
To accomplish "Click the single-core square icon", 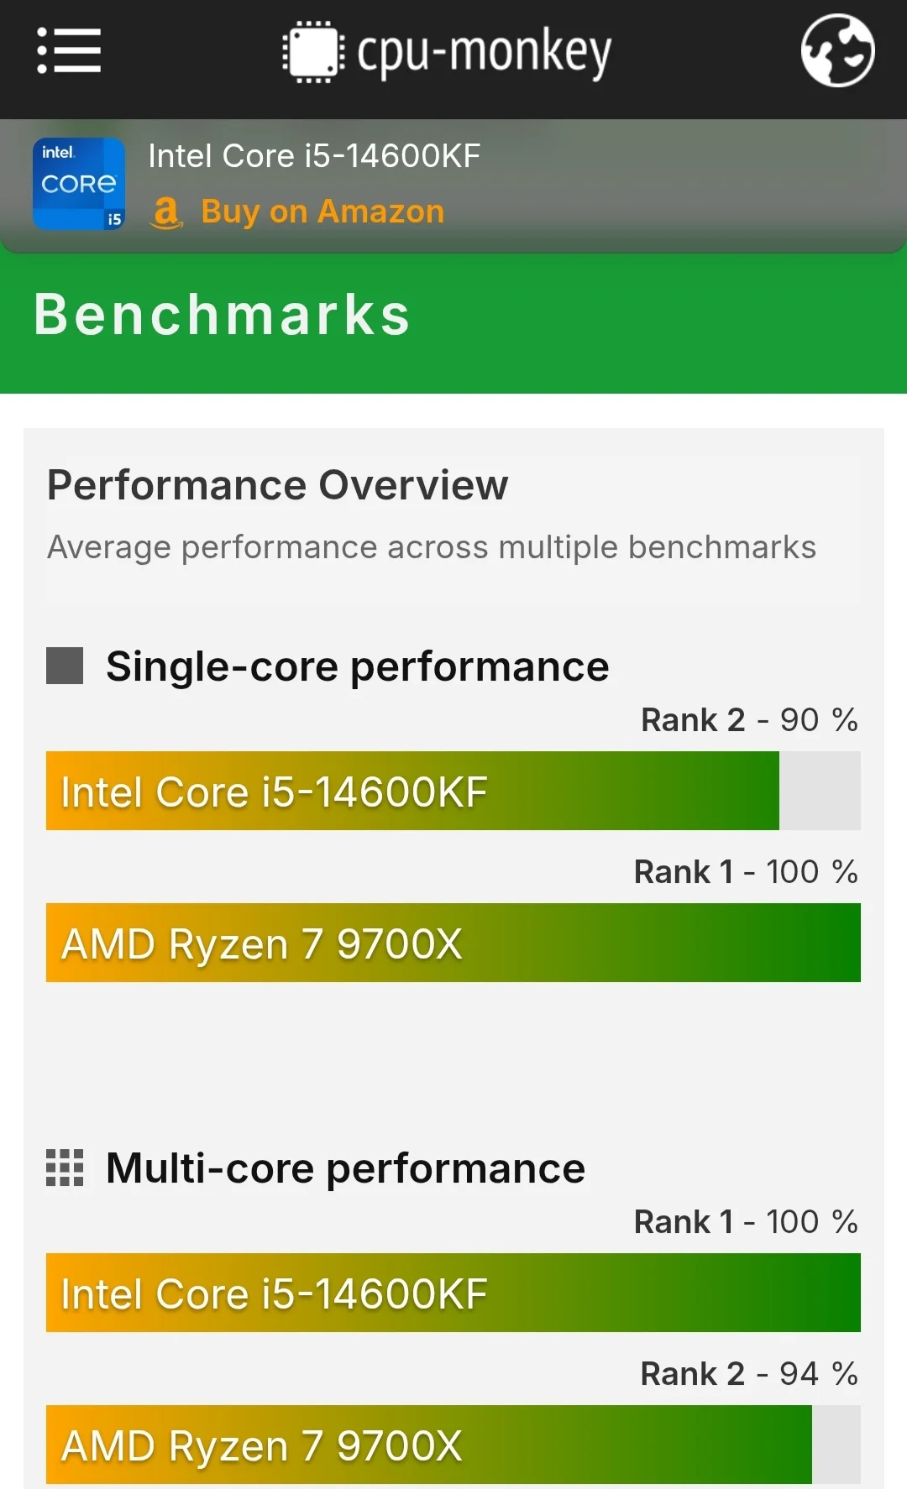I will click(65, 666).
